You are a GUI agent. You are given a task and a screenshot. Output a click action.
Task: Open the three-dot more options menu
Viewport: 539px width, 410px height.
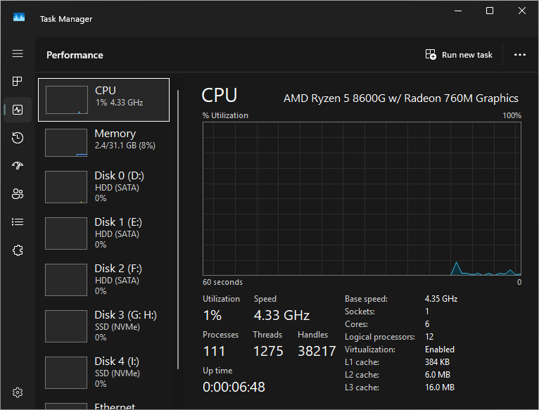click(520, 55)
